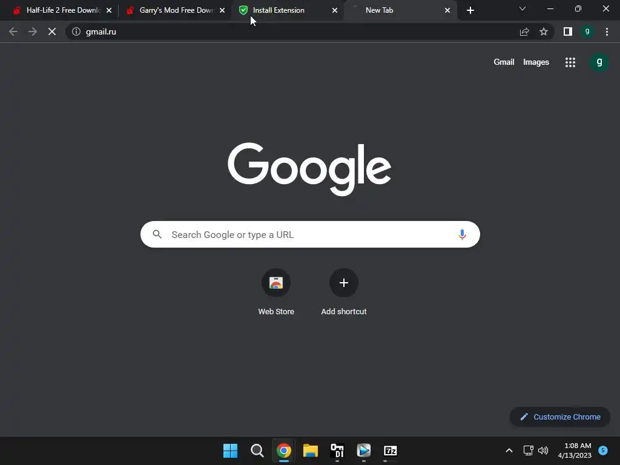Open Images link
The width and height of the screenshot is (620, 465).
pos(536,62)
